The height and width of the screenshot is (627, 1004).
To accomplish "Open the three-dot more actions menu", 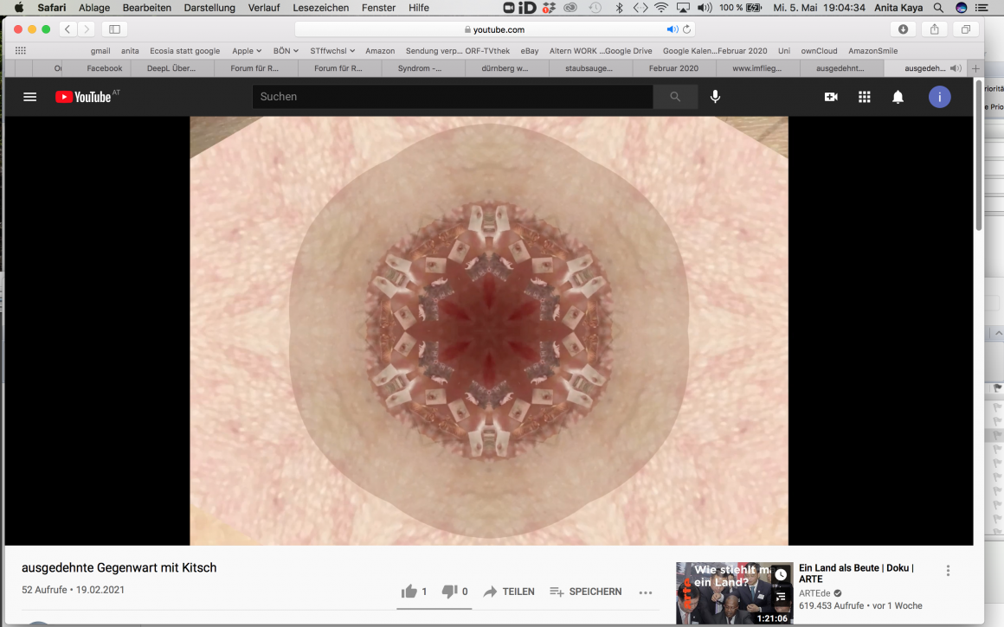I will tap(646, 592).
